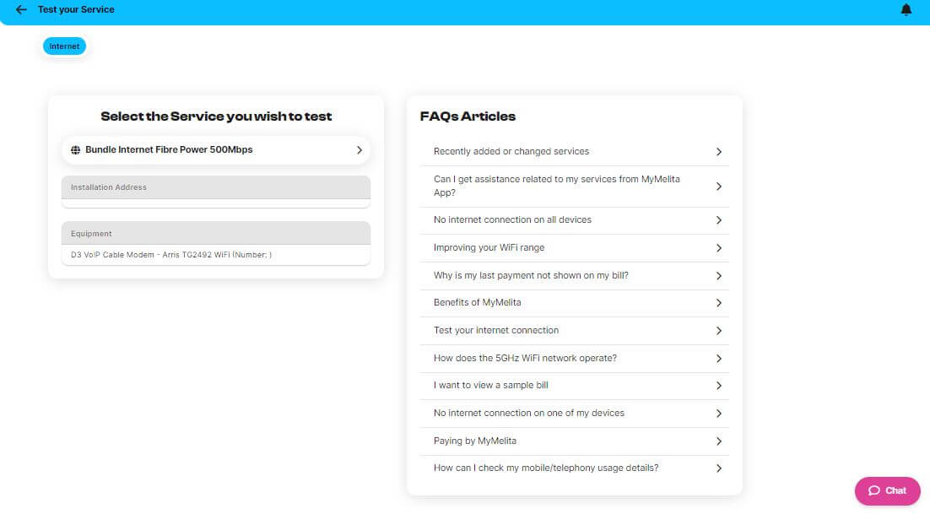Click chevron next to Paying by MyMelita

point(718,441)
